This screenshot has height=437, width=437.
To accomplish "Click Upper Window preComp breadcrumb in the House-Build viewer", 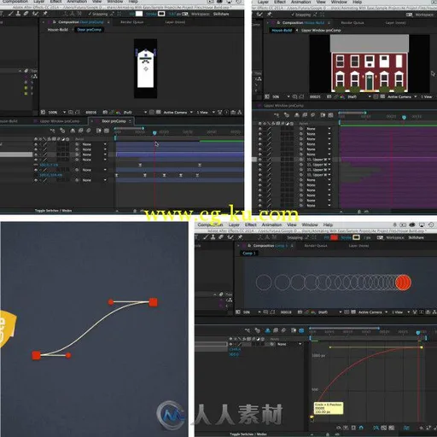I will click(x=321, y=30).
